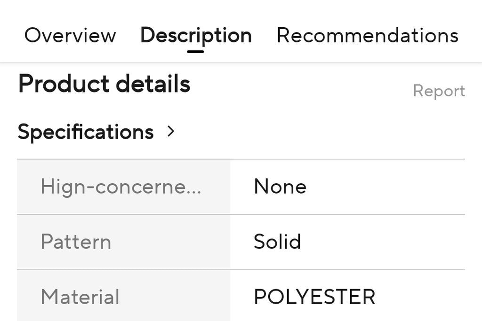Screen dimensions: 482x321
Task: Select the Solid pattern value
Action: pos(277,242)
